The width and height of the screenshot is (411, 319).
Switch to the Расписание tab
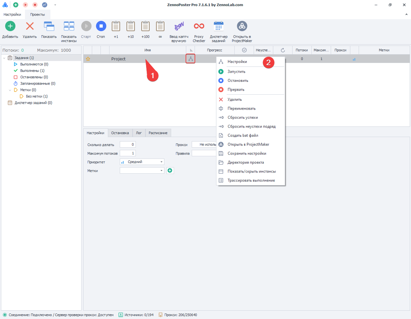pos(158,133)
